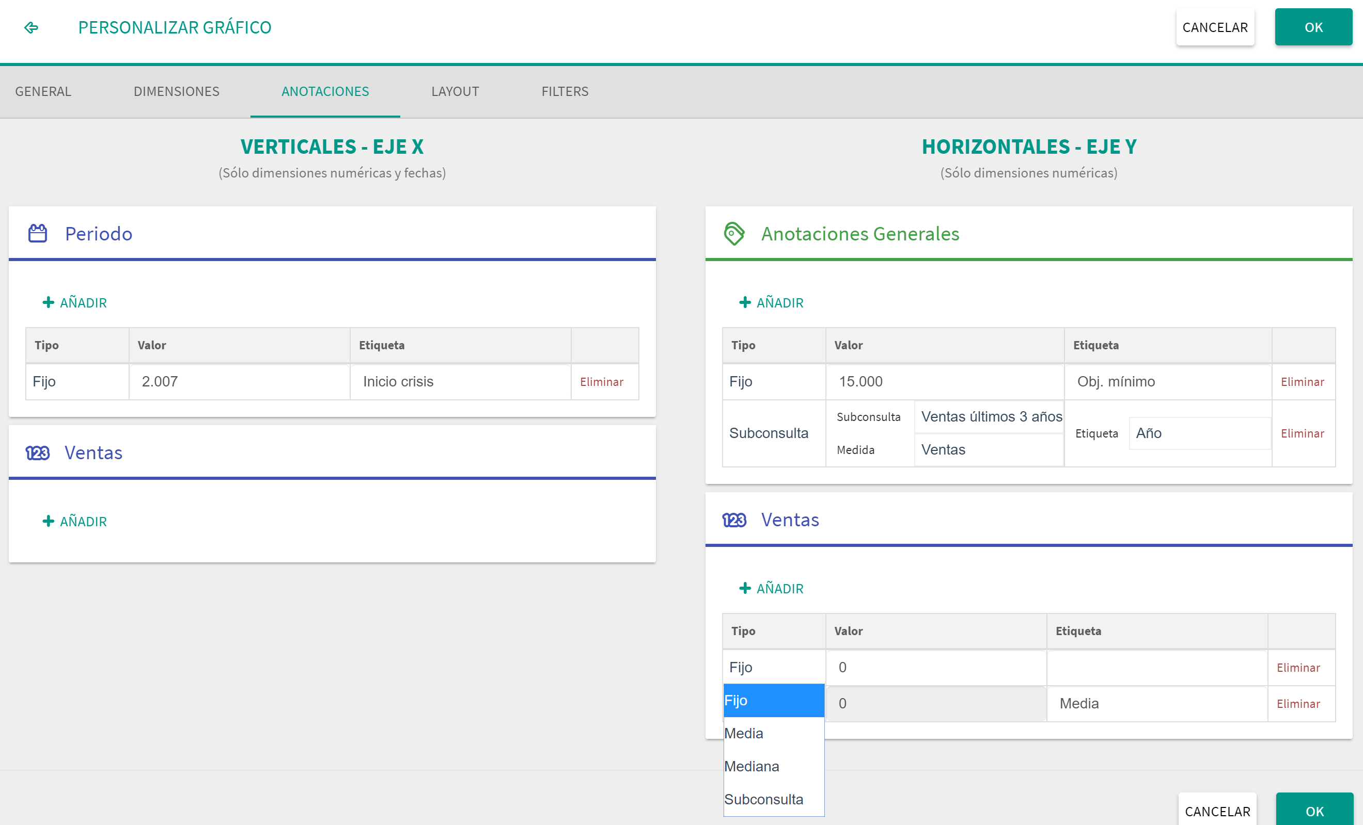1363x825 pixels.
Task: Add an annotation under Eje X Ventas
Action: coord(75,521)
